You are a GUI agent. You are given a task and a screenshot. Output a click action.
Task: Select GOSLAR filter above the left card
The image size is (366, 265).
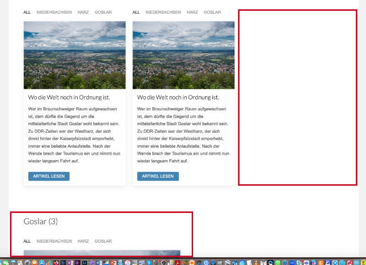pyautogui.click(x=103, y=12)
